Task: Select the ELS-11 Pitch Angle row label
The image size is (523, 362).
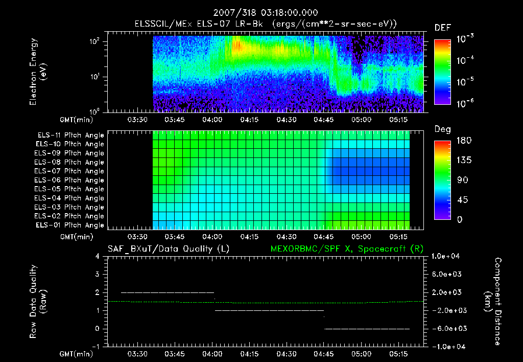Action: (70, 135)
